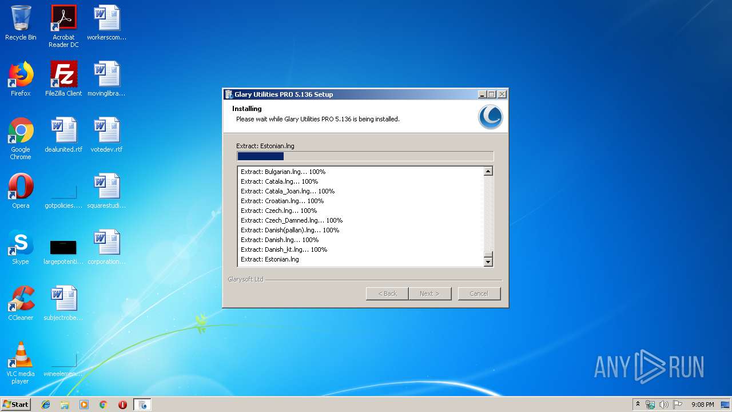The width and height of the screenshot is (732, 412).
Task: Close the Glary Utilities setup window
Action: click(x=502, y=94)
